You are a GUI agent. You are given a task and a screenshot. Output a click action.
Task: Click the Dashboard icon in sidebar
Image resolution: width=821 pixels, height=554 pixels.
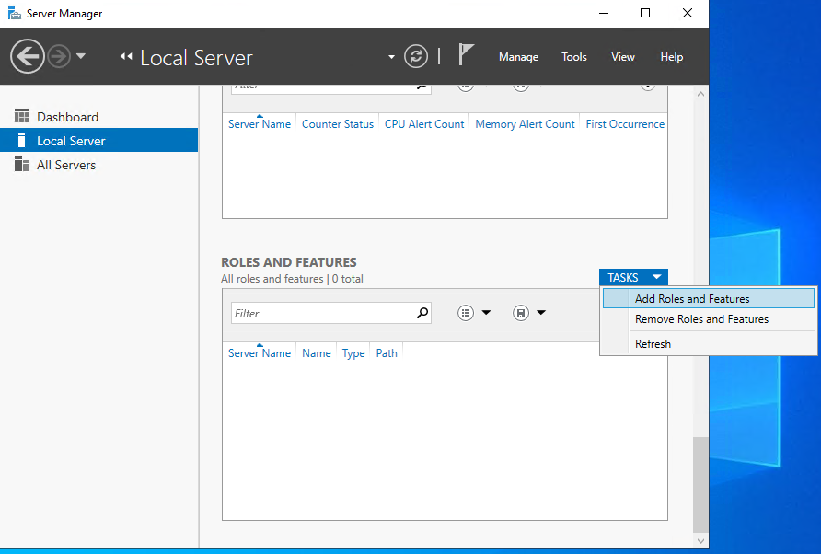click(x=22, y=117)
